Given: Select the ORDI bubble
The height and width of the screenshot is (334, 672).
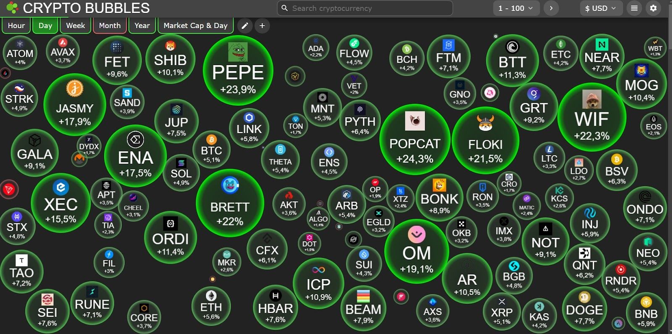Looking at the screenshot, I should (x=171, y=237).
